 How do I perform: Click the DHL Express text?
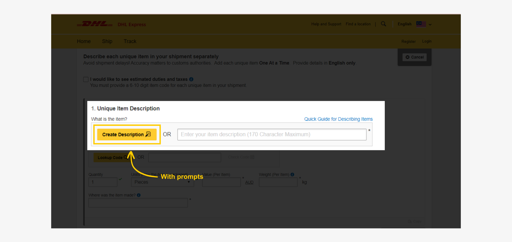(x=132, y=24)
